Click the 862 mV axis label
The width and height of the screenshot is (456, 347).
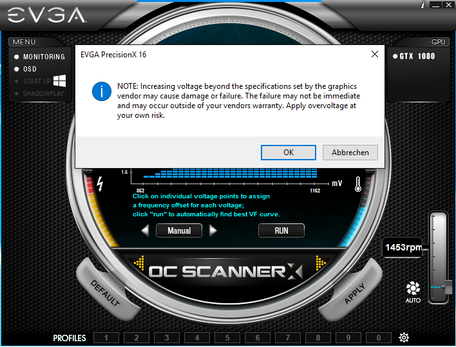140,191
